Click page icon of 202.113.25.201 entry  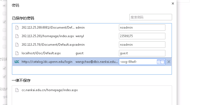pyautogui.click(x=17, y=36)
